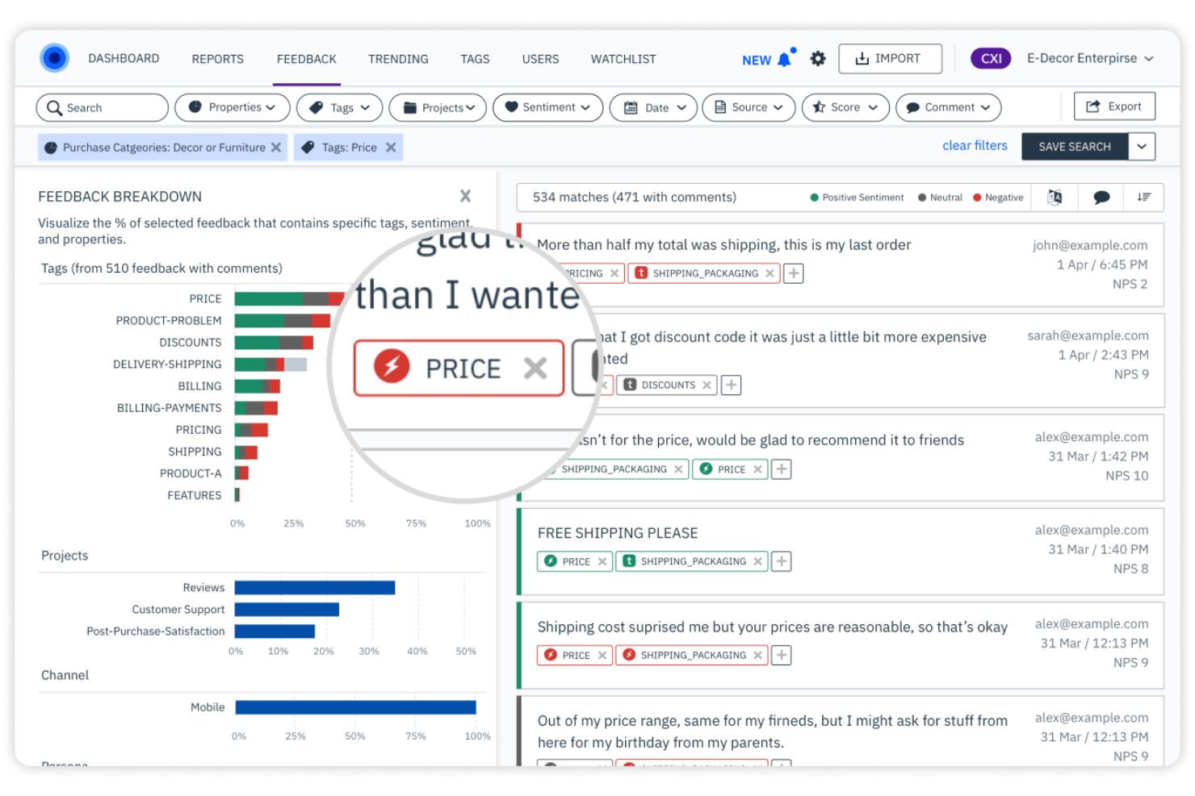Click the CXI workspace badge icon

(989, 58)
